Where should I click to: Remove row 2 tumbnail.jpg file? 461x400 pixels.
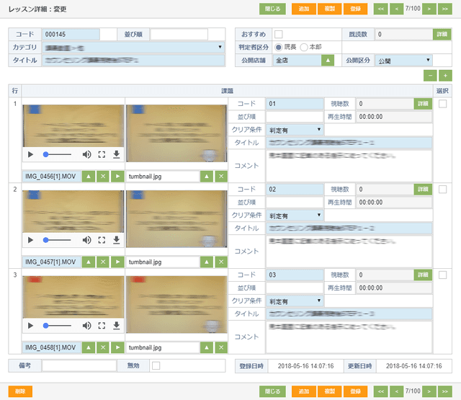coord(221,262)
